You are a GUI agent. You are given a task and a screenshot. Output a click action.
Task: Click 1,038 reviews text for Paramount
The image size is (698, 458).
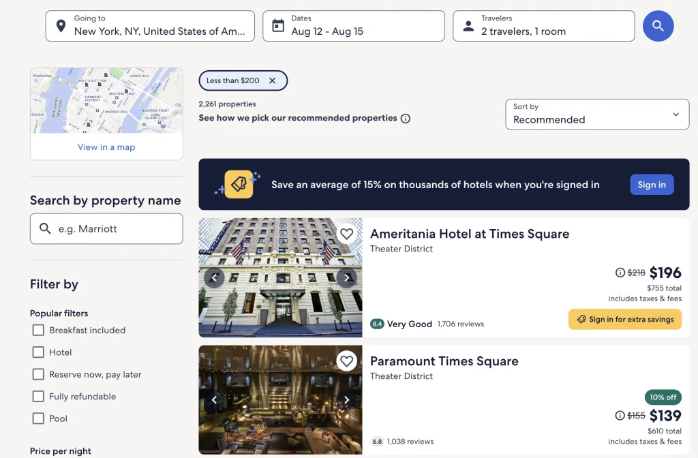click(x=410, y=442)
